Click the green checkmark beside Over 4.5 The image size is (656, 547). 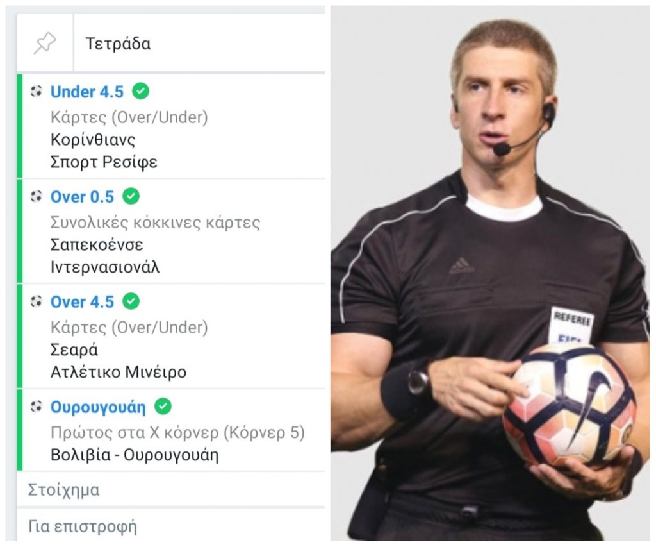pos(131,301)
